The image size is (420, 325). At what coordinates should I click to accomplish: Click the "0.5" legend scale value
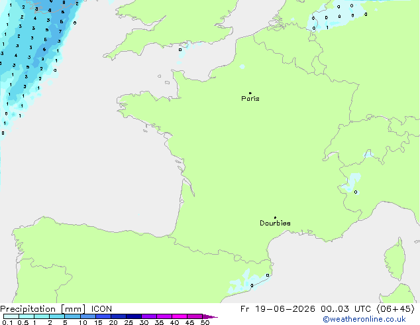[x=23, y=322]
